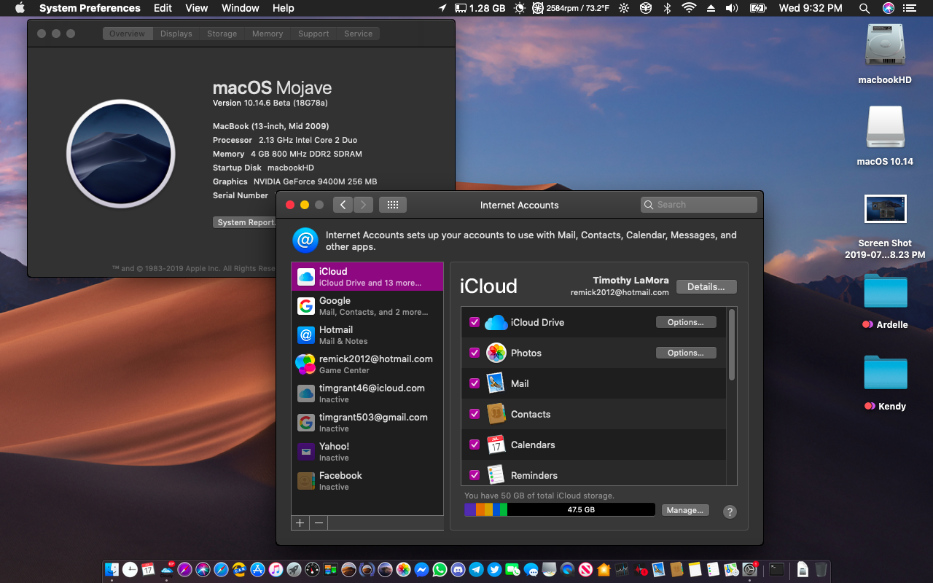Open the App Store dock icon
The height and width of the screenshot is (583, 933).
[x=257, y=569]
